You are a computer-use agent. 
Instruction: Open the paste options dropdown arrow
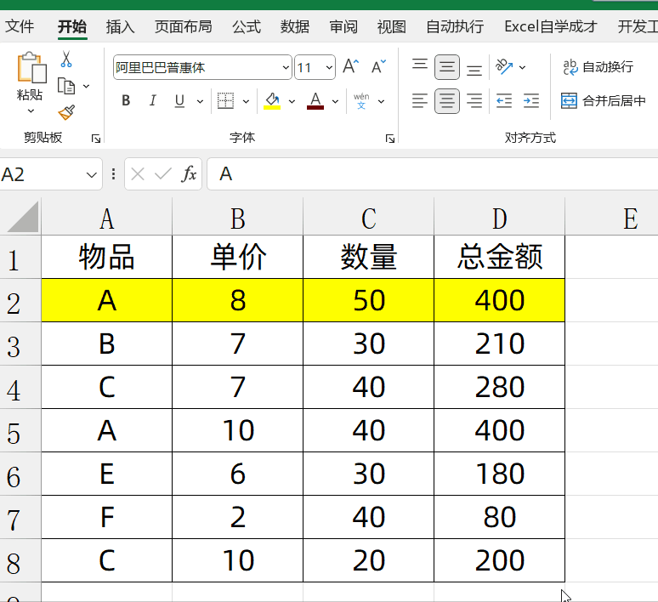[x=31, y=111]
